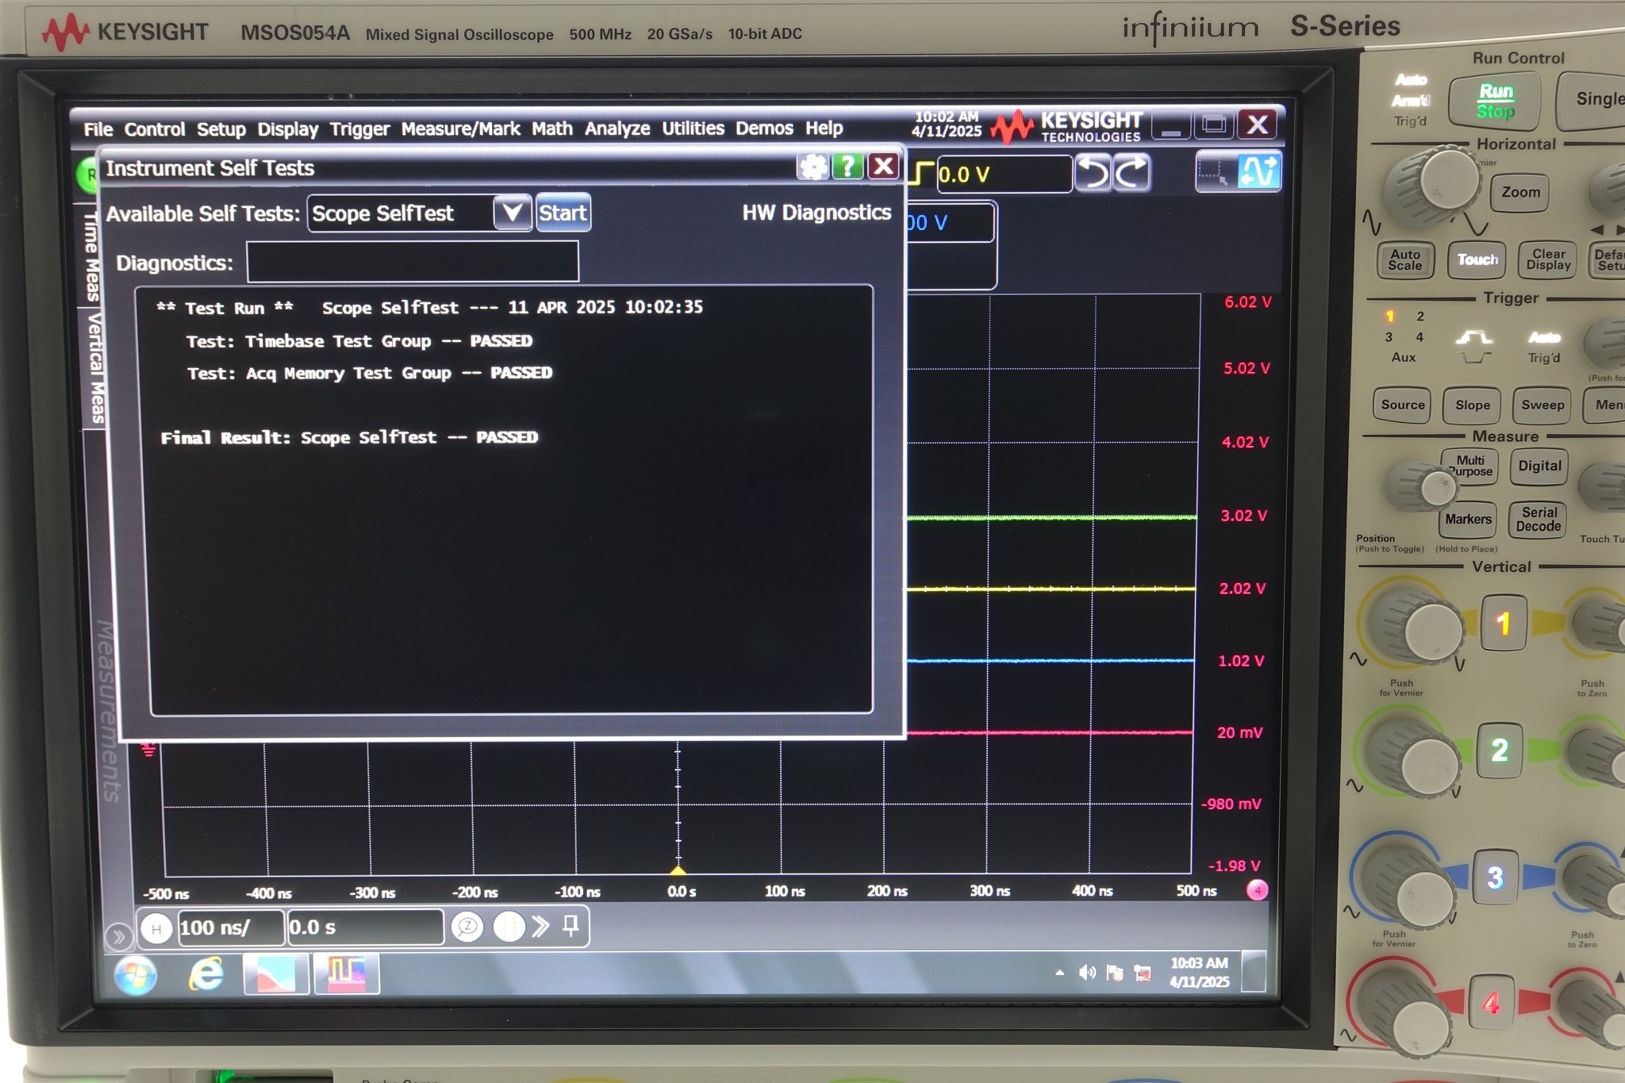Image resolution: width=1625 pixels, height=1083 pixels.
Task: Push the front-panel Markers button
Action: click(x=1468, y=519)
